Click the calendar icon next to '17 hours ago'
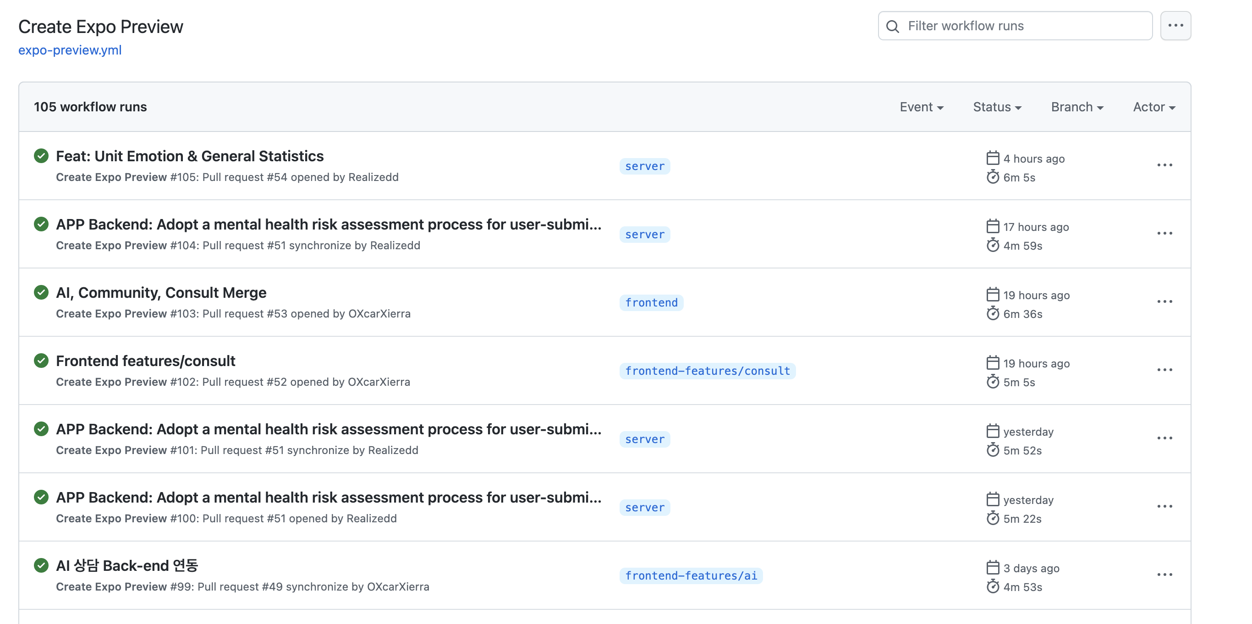 tap(993, 227)
